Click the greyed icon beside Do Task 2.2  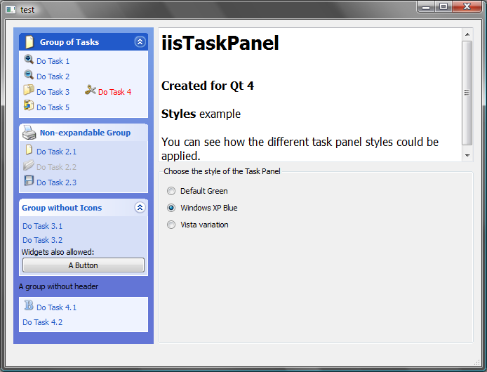[x=29, y=165]
